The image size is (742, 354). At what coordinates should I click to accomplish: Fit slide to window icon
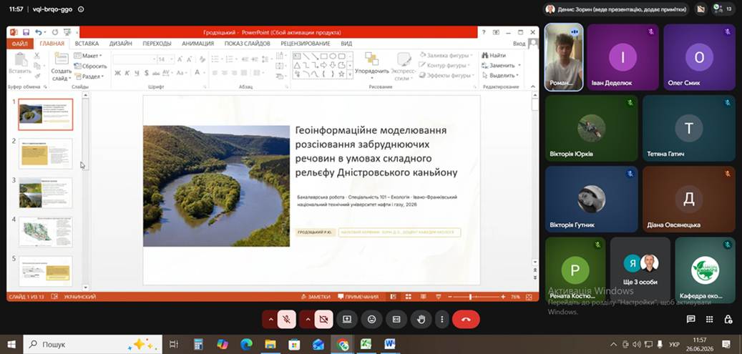[530, 297]
